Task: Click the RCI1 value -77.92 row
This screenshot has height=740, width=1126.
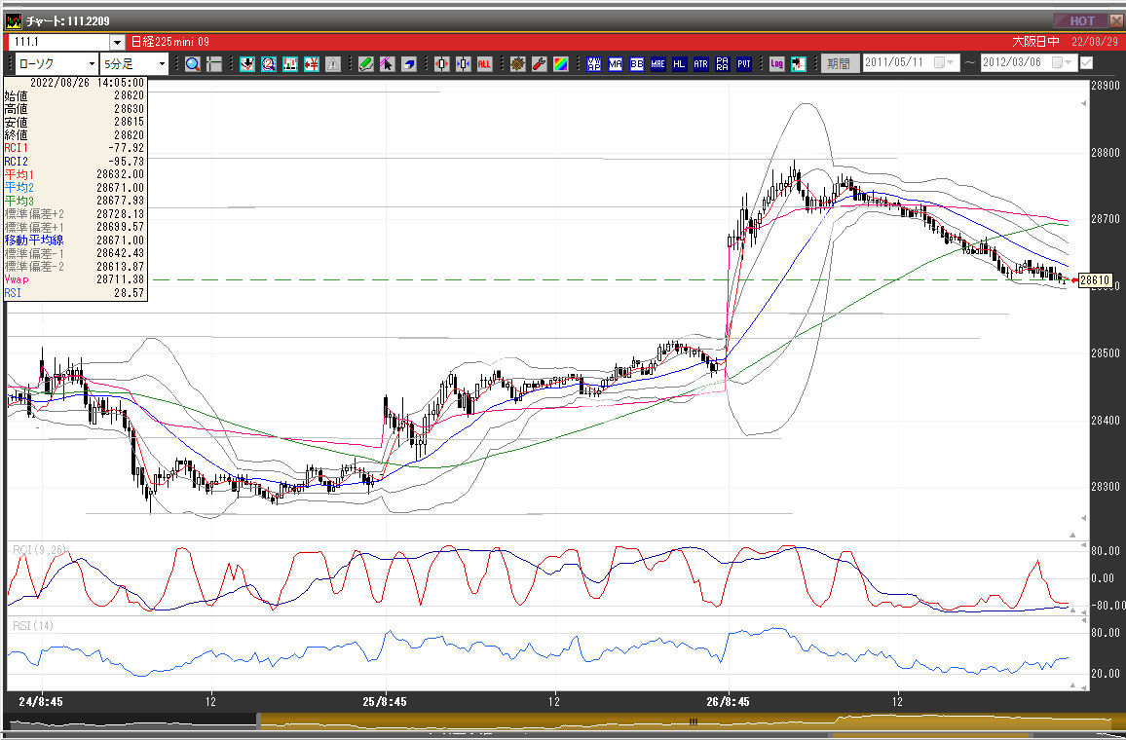Action: [x=75, y=148]
